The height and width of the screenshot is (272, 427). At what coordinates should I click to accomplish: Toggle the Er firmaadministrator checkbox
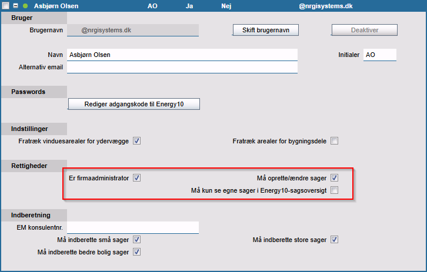pos(136,177)
